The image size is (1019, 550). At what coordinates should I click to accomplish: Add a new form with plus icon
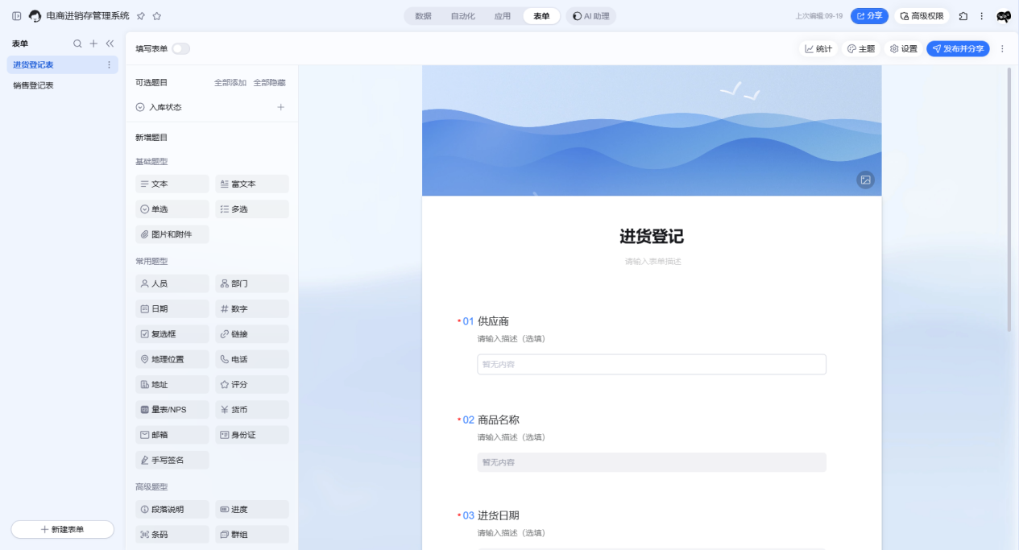(x=93, y=43)
